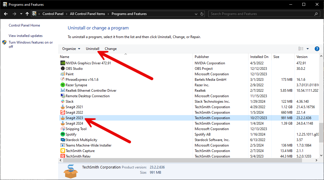The image size is (324, 180).
Task: Open the address bar history dropdown
Action: pyautogui.click(x=195, y=14)
